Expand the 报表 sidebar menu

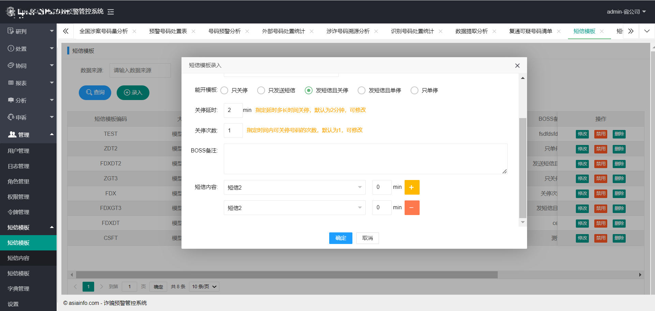coord(28,83)
